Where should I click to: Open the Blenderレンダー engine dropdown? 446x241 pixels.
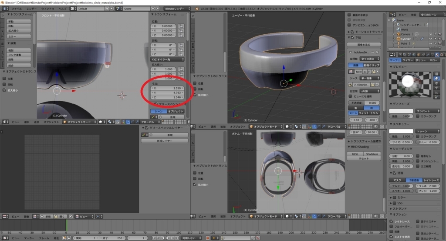pos(177,9)
